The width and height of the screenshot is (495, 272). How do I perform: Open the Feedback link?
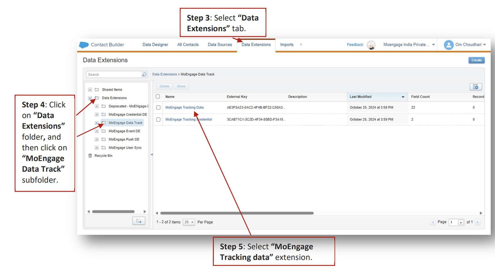click(355, 45)
